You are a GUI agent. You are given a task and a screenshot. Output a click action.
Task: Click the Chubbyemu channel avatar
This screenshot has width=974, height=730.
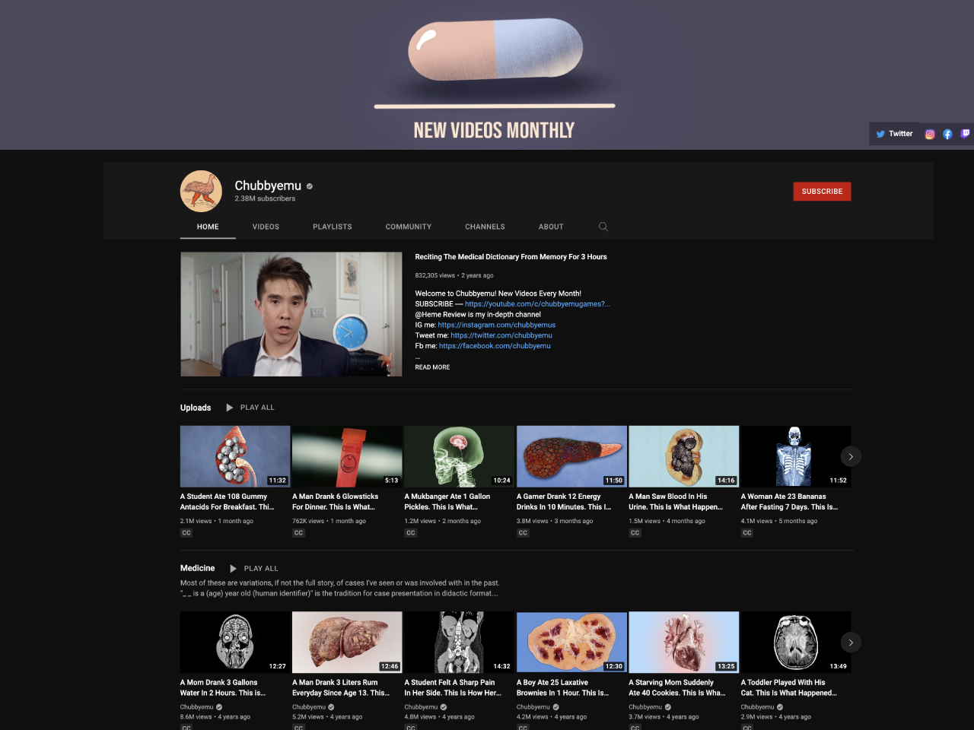(x=201, y=191)
